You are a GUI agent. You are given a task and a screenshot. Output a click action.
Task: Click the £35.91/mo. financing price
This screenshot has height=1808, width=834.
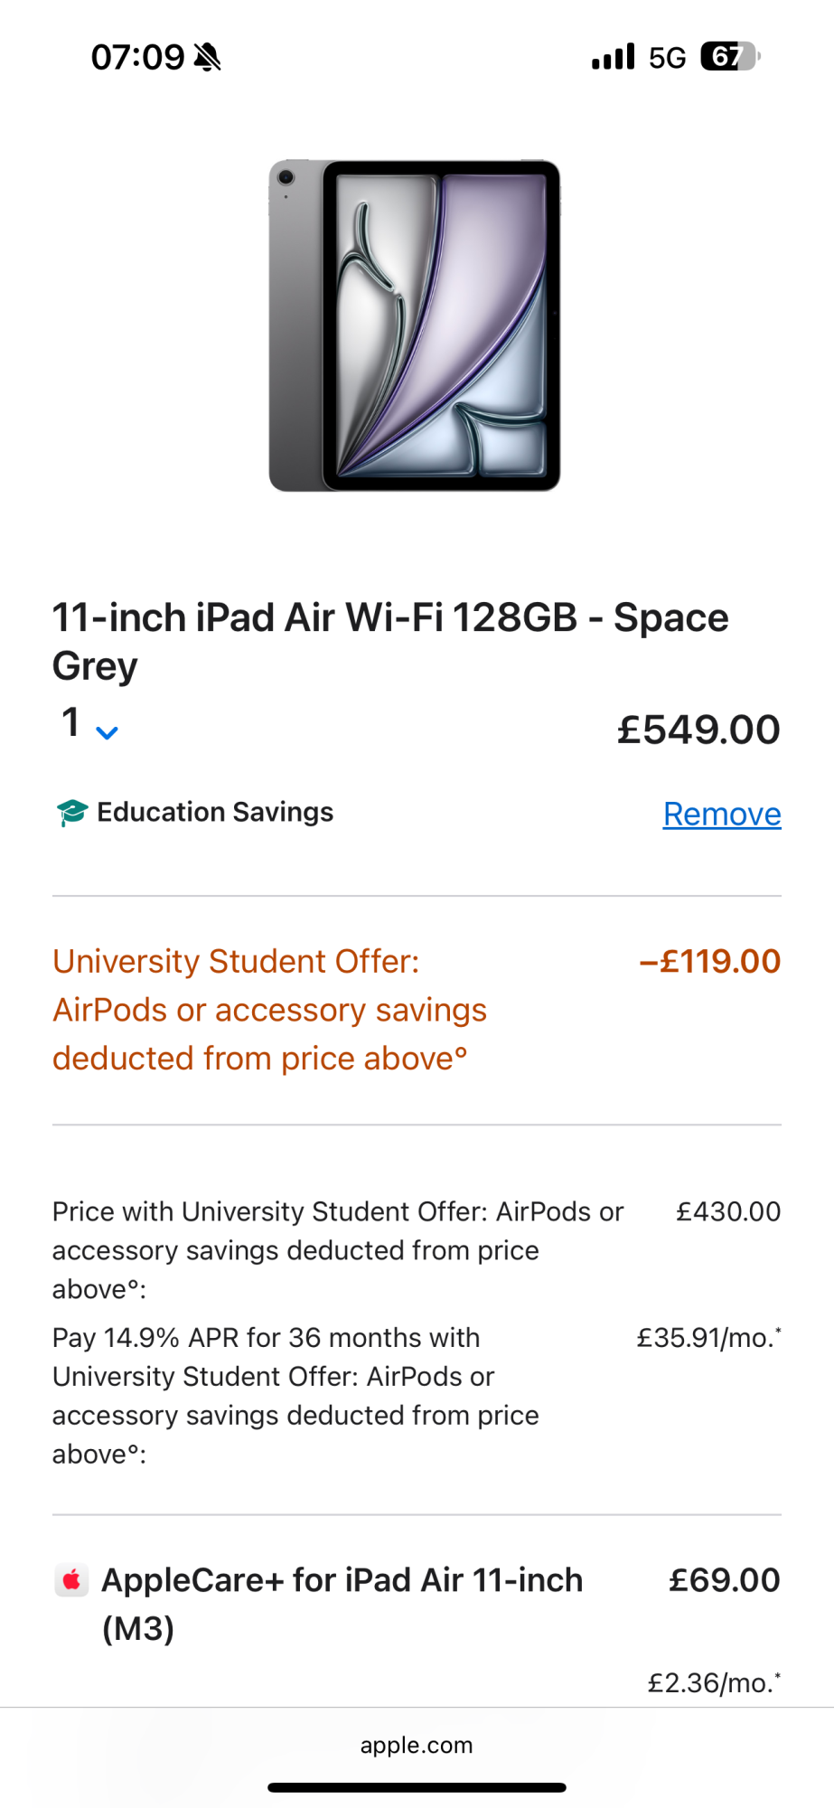[708, 1337]
